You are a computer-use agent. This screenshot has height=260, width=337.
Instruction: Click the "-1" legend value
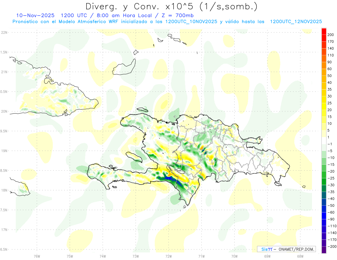pyautogui.click(x=330, y=144)
